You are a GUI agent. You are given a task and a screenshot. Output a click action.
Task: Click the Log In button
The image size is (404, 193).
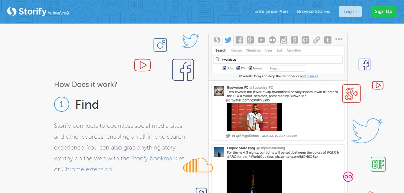pyautogui.click(x=350, y=11)
